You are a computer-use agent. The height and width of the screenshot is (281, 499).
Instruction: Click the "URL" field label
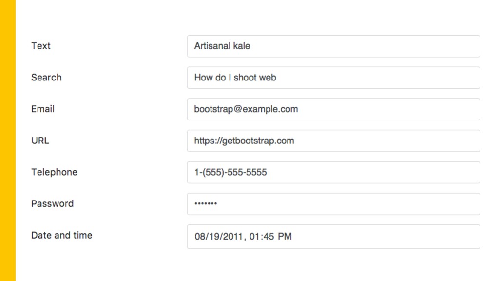pyautogui.click(x=40, y=140)
